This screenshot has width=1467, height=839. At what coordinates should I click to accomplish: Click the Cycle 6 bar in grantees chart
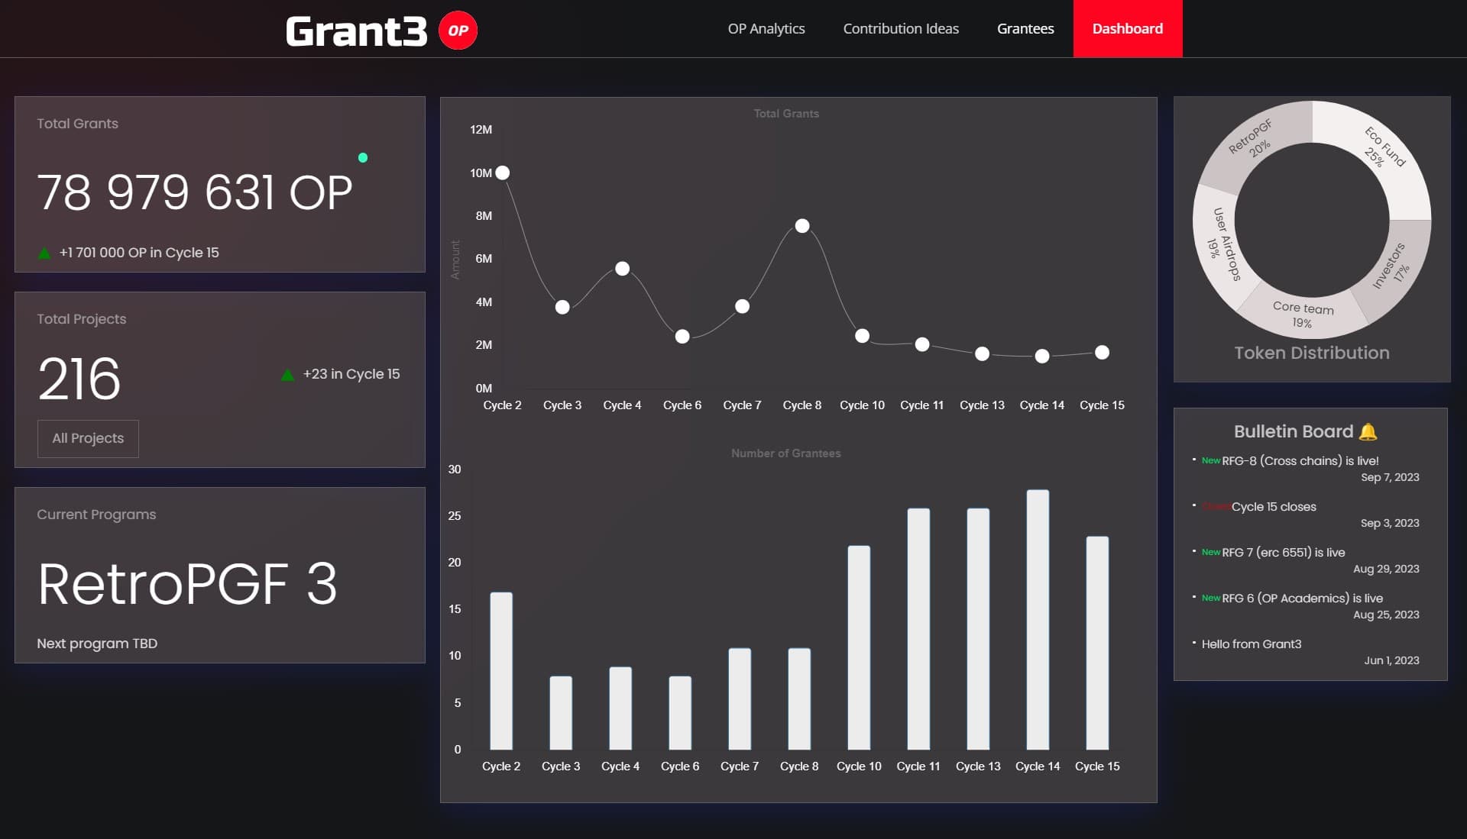680,712
